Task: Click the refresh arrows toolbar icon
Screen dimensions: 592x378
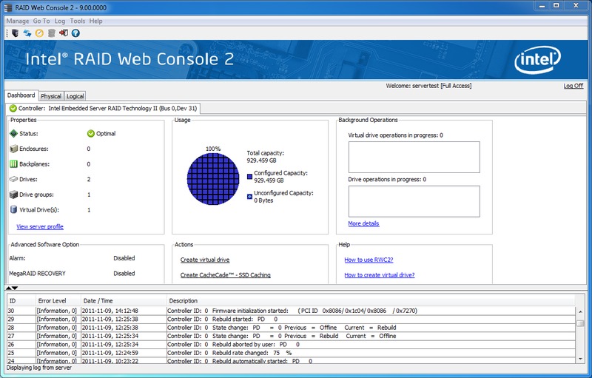Action: point(27,33)
